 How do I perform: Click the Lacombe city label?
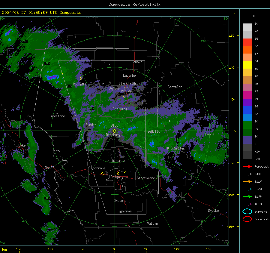coord(129,76)
